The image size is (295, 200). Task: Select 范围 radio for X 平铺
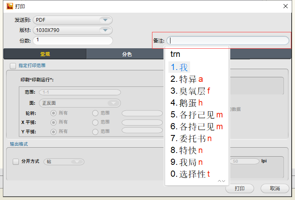tap(95, 122)
